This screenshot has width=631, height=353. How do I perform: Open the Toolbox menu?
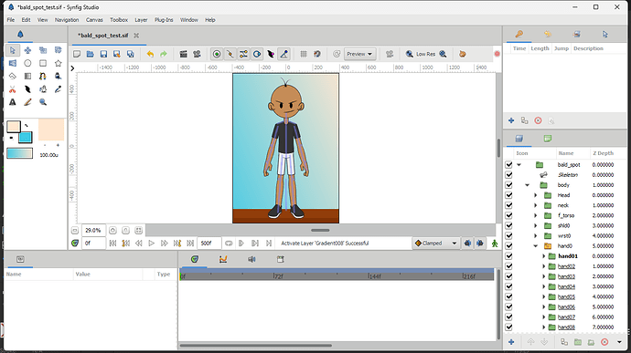(x=119, y=20)
